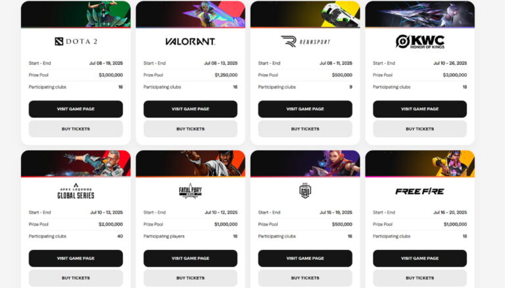Click the KWC Honor of Kings logo

click(420, 41)
